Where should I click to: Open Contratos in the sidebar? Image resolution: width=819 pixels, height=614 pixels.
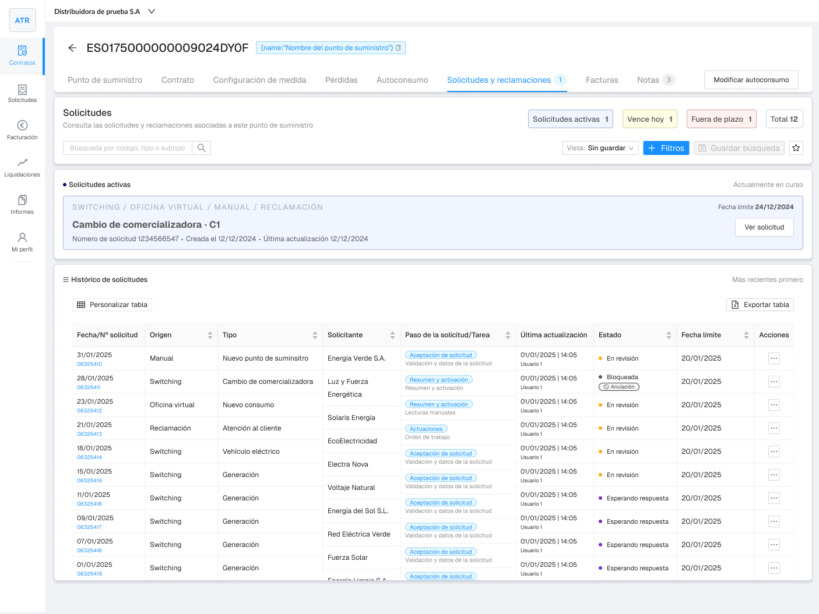[22, 56]
